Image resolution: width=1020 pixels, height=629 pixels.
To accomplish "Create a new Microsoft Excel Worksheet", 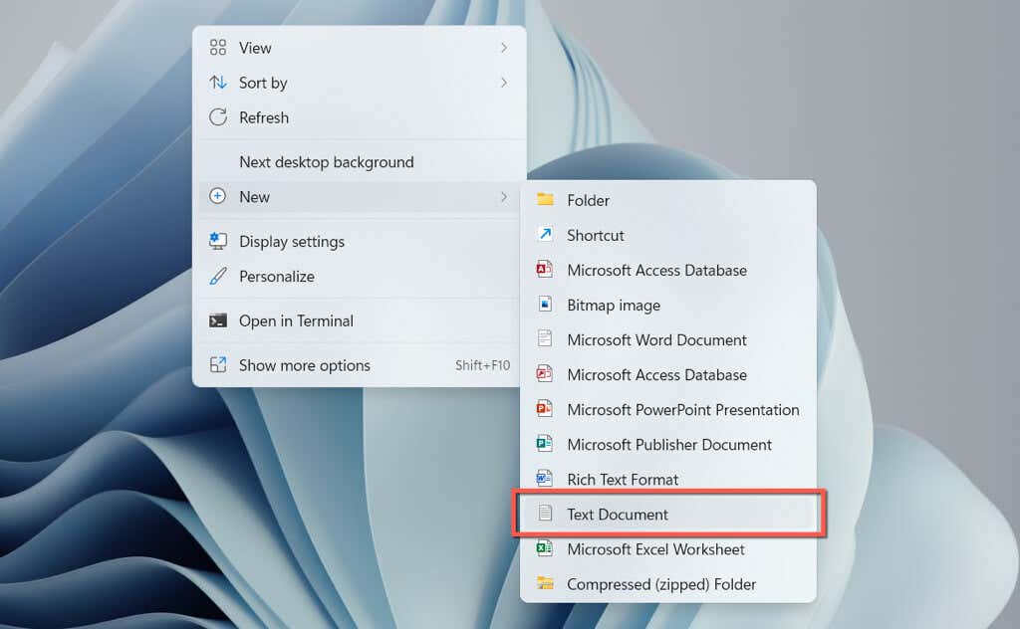I will pyautogui.click(x=668, y=549).
